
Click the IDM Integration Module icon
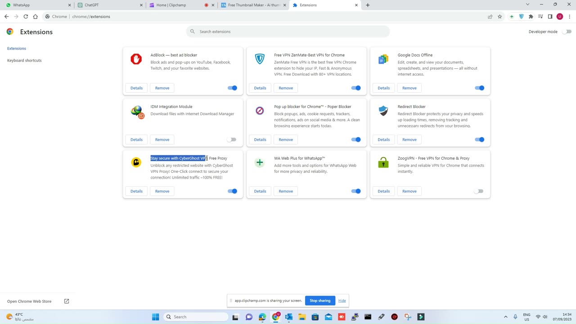[x=137, y=111]
